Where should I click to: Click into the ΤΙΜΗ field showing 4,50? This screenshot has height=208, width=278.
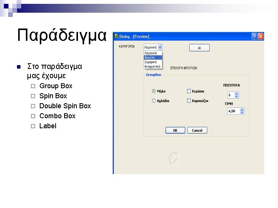(234, 111)
